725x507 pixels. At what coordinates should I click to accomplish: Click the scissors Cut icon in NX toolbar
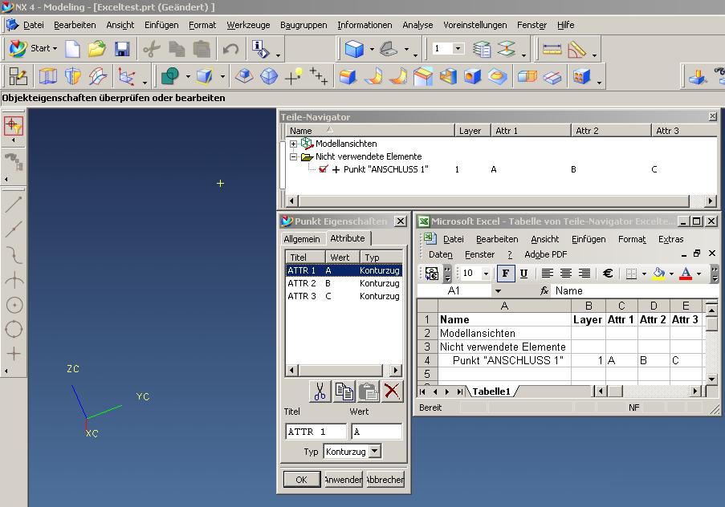pos(152,48)
